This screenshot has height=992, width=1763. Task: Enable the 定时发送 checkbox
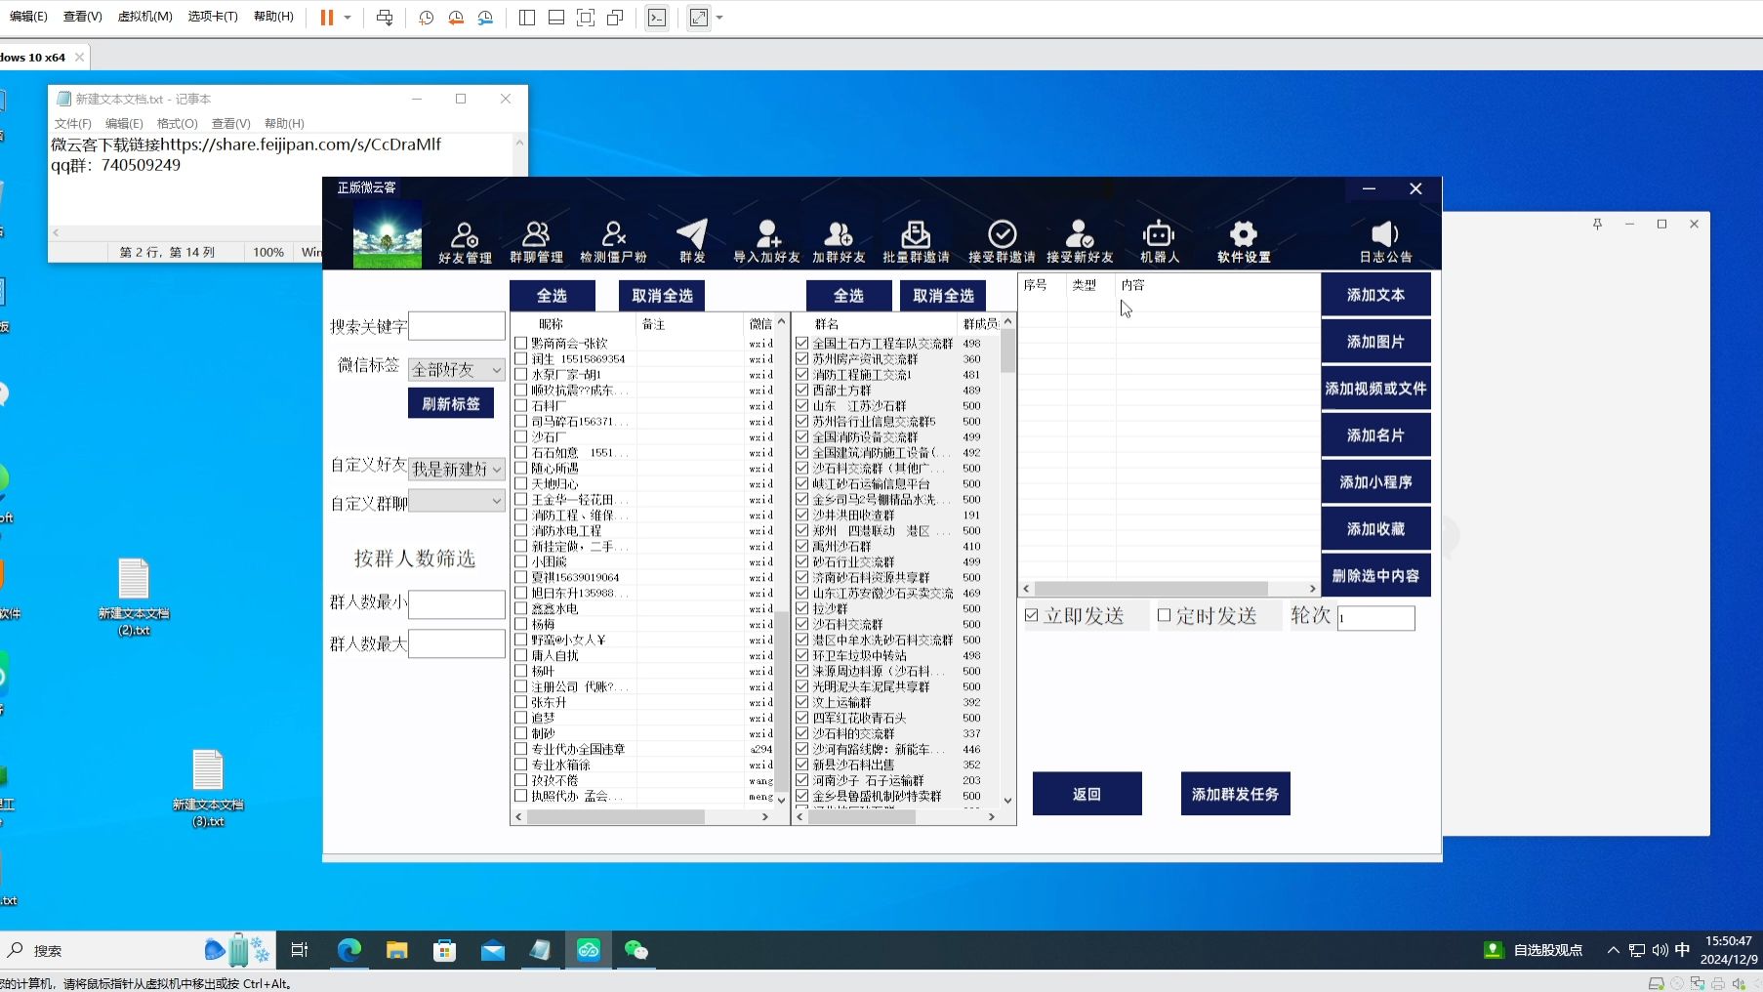1164,615
